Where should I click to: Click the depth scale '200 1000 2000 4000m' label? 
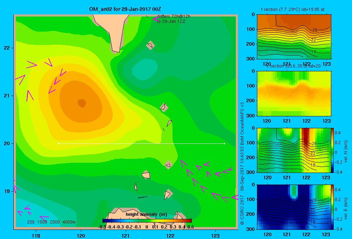tap(51, 222)
